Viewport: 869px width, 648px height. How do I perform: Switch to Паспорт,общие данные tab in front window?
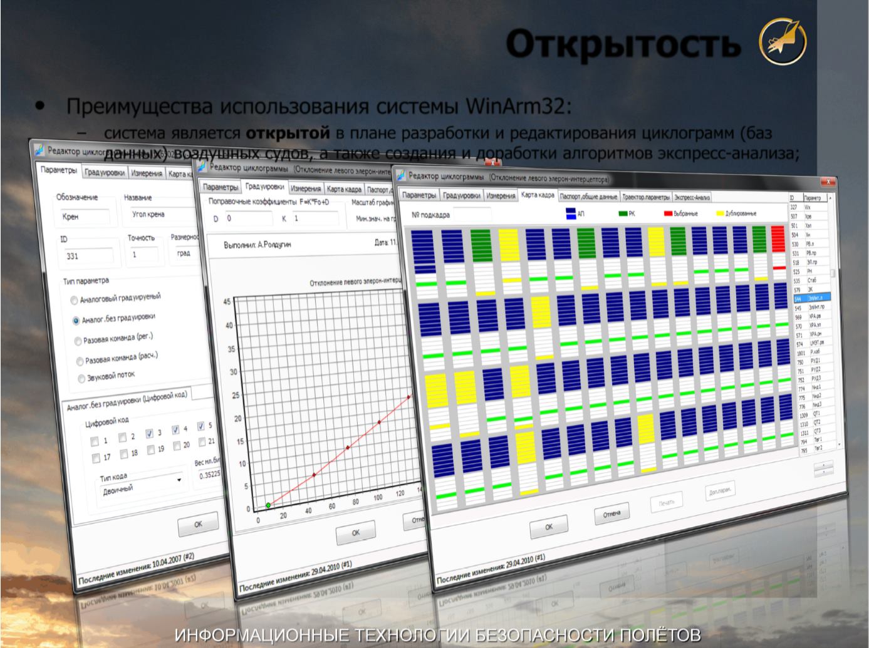[588, 196]
